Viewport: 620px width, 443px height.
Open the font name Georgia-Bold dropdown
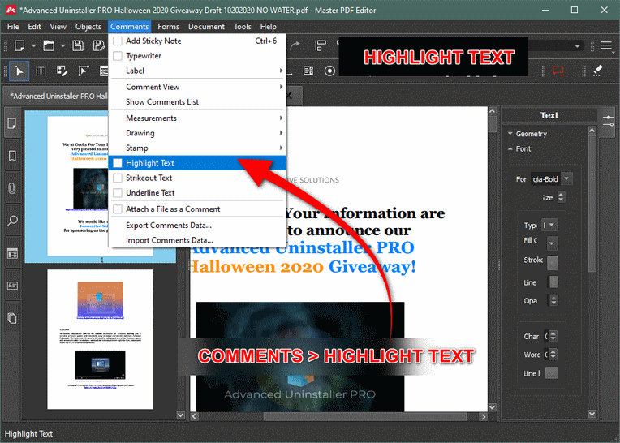click(x=566, y=179)
